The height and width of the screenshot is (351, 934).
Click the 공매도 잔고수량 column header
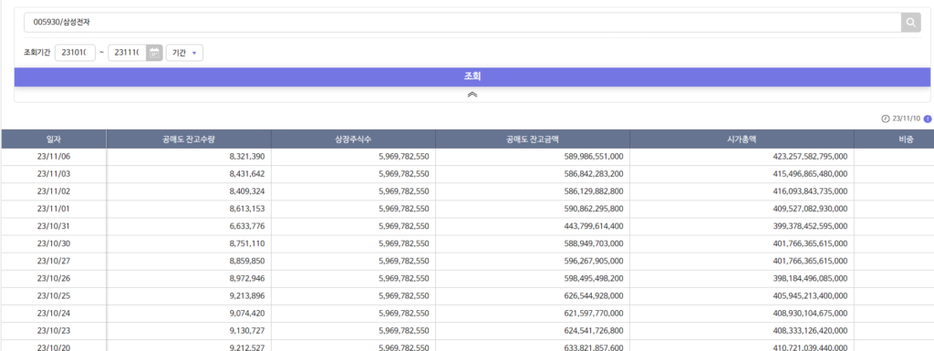click(x=189, y=139)
